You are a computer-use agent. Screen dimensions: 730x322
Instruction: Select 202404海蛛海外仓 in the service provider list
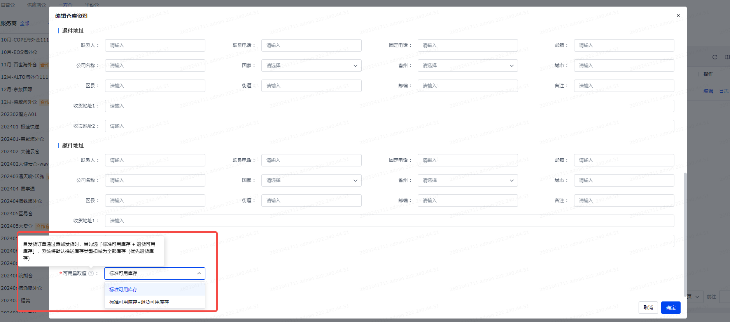pos(21,201)
